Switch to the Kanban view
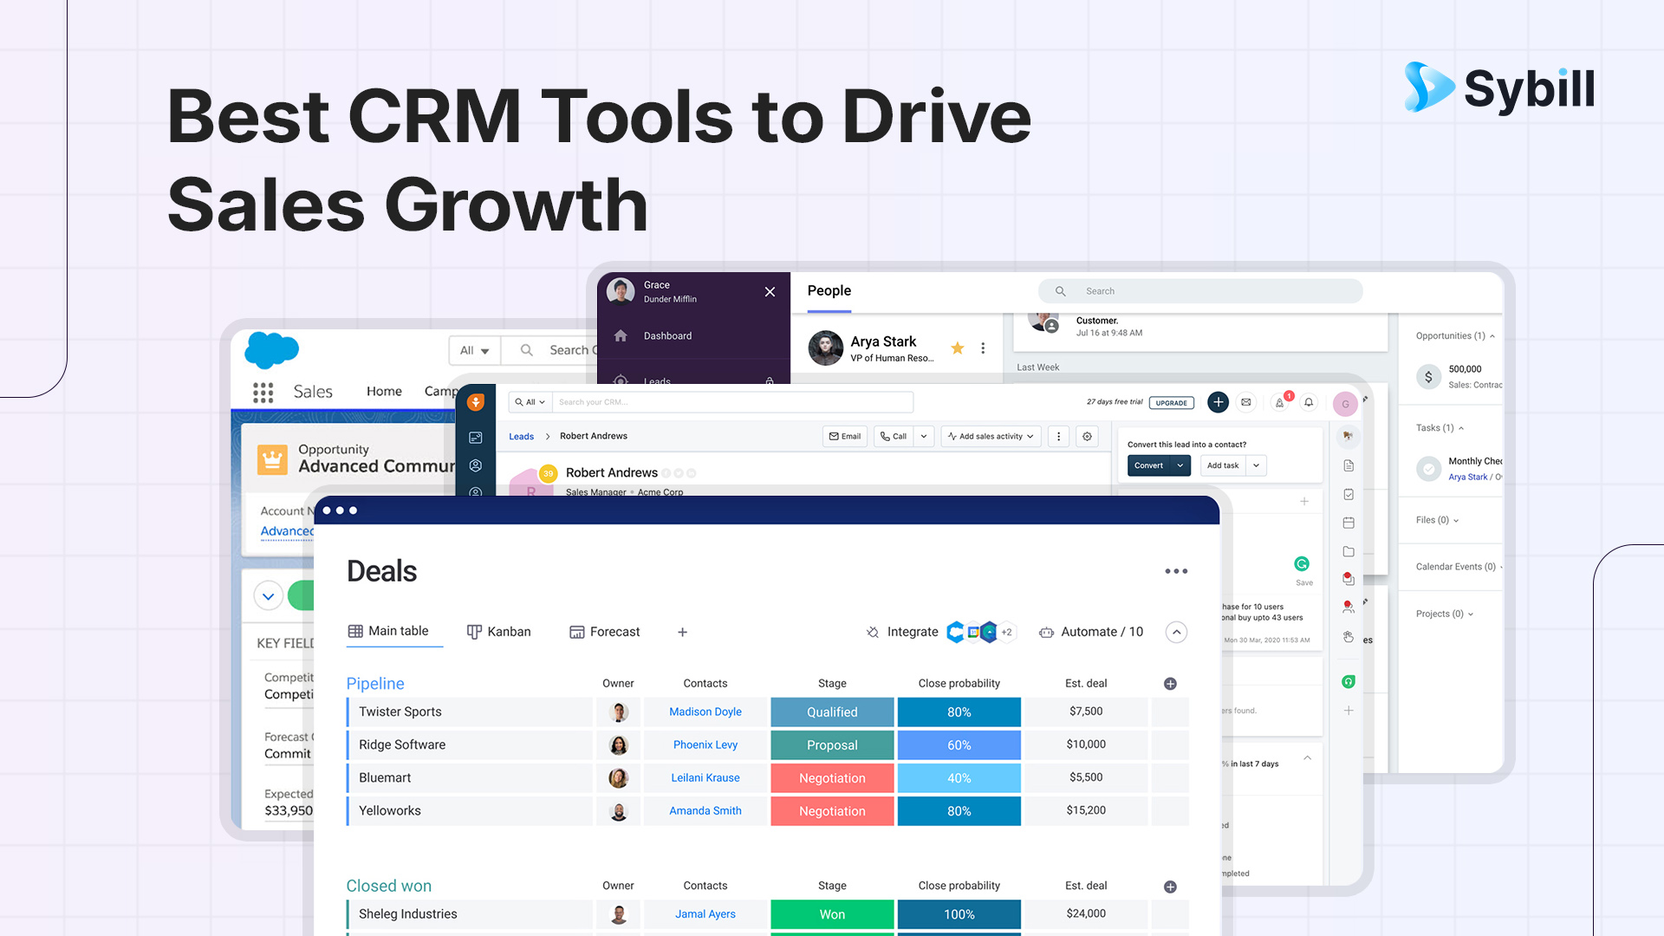The width and height of the screenshot is (1664, 936). point(499,632)
